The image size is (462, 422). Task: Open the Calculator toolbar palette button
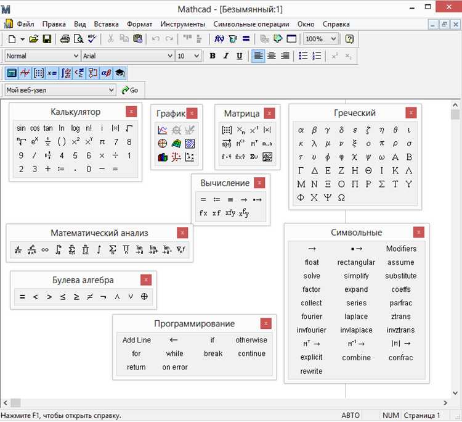(11, 73)
